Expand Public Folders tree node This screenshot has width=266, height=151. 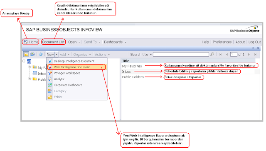point(30,79)
